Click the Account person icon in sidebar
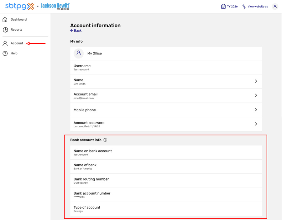Image resolution: width=282 pixels, height=220 pixels. [5, 43]
